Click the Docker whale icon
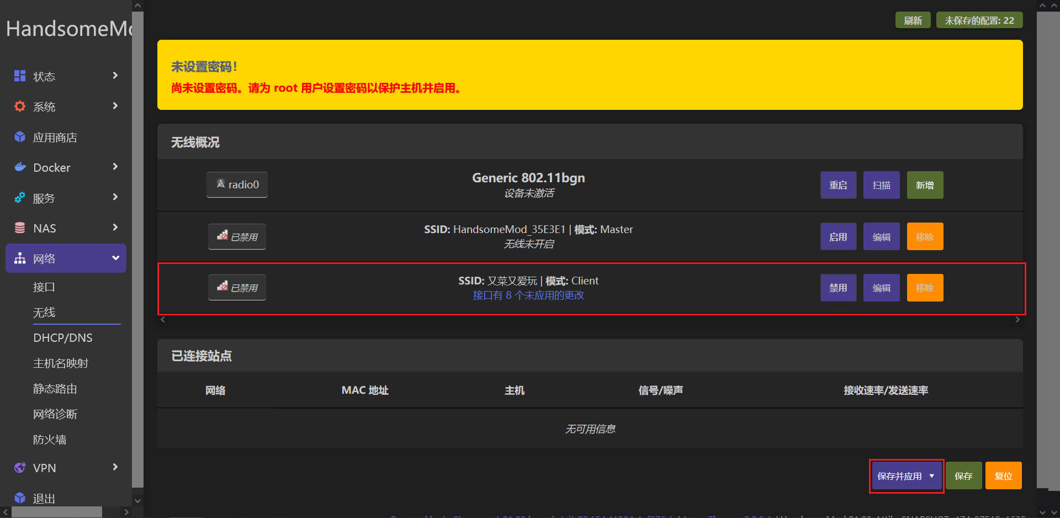This screenshot has width=1060, height=518. tap(20, 167)
